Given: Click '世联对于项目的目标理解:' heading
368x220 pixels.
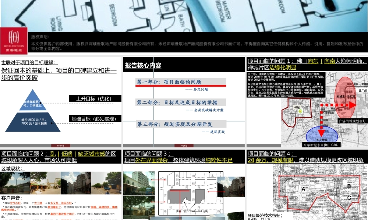Looking at the screenshot, I should [x=29, y=62].
